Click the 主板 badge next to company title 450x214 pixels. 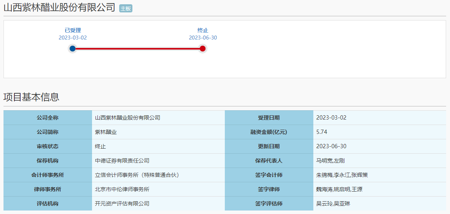126,9
